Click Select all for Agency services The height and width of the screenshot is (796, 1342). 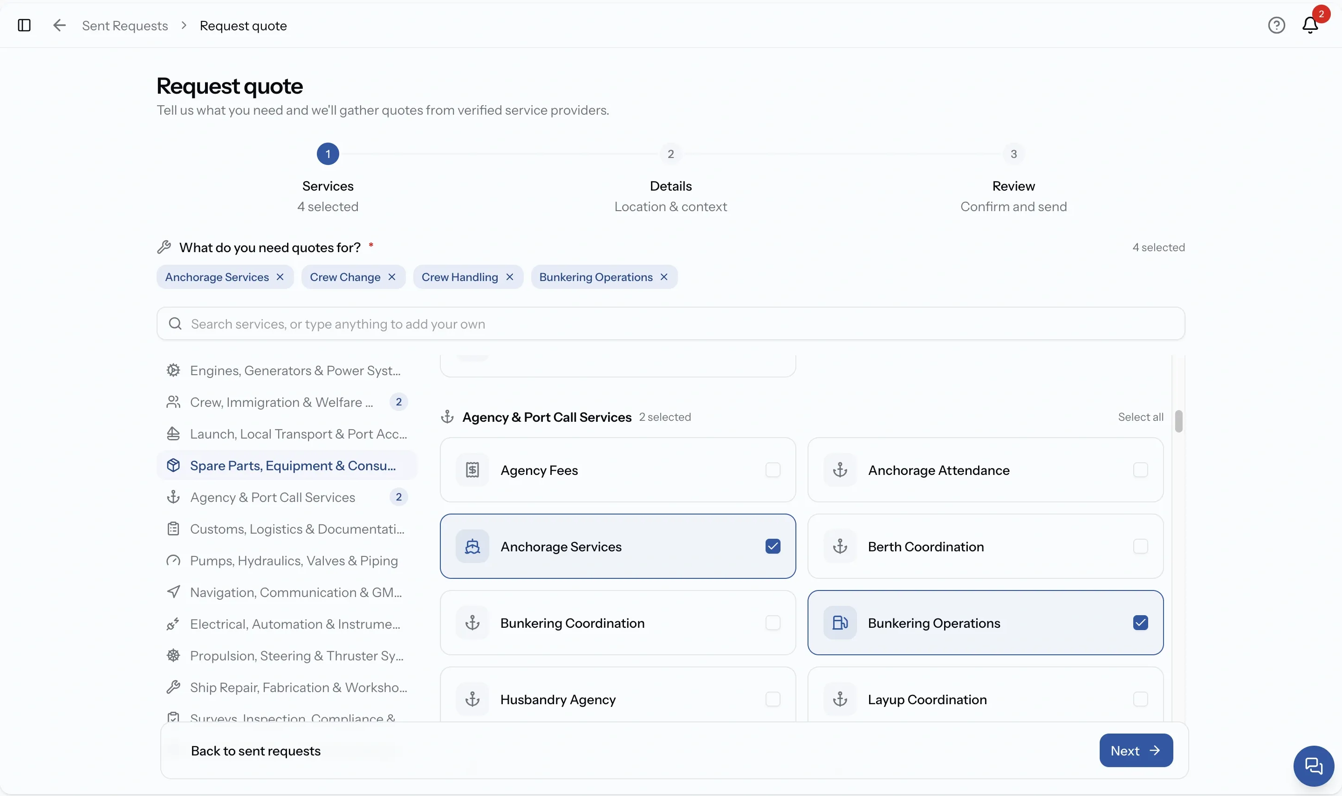[x=1140, y=417]
